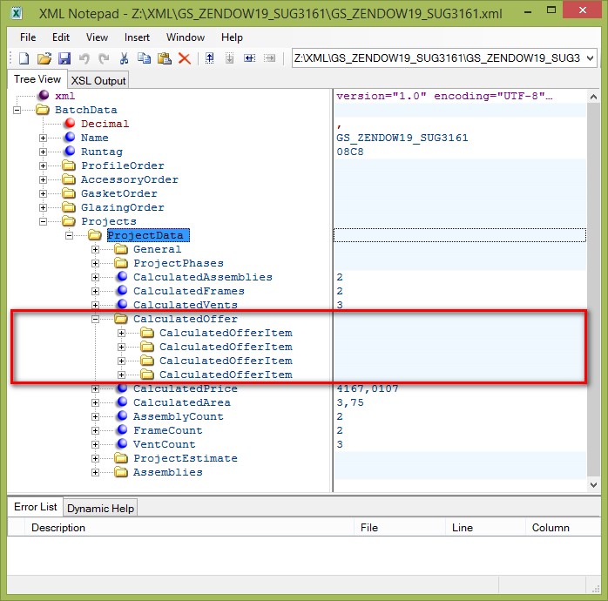The width and height of the screenshot is (608, 601).
Task: Click the vertical scrollbar up arrow
Action: coord(593,97)
